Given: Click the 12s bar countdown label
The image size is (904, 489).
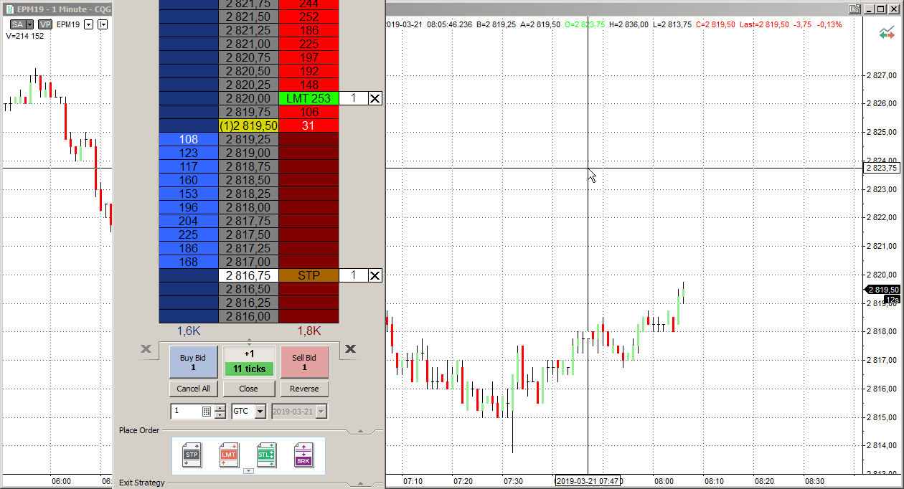Looking at the screenshot, I should pos(892,300).
